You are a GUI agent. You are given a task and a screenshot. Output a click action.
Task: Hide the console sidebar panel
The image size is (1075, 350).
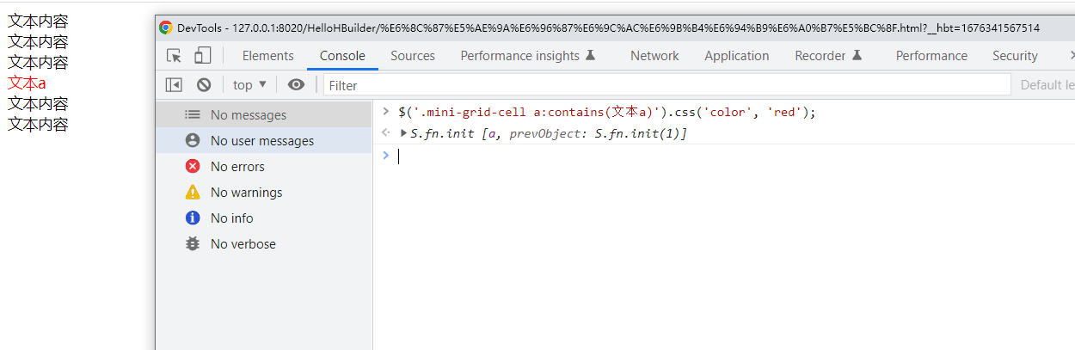[x=174, y=85]
